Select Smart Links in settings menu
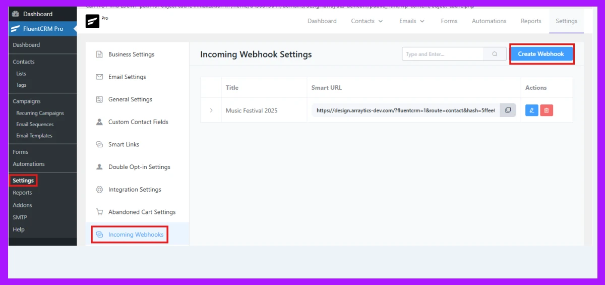 [x=138, y=144]
